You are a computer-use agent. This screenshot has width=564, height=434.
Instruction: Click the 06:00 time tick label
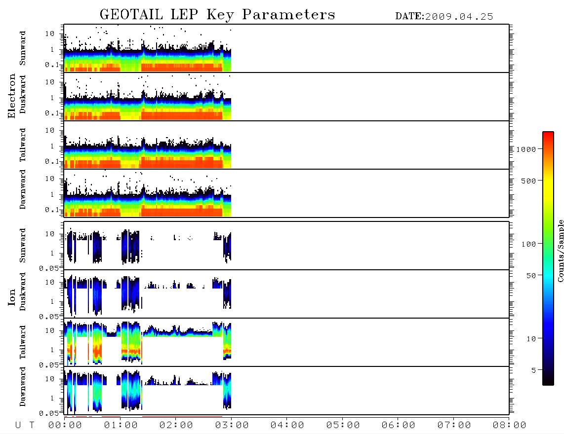pyautogui.click(x=399, y=425)
